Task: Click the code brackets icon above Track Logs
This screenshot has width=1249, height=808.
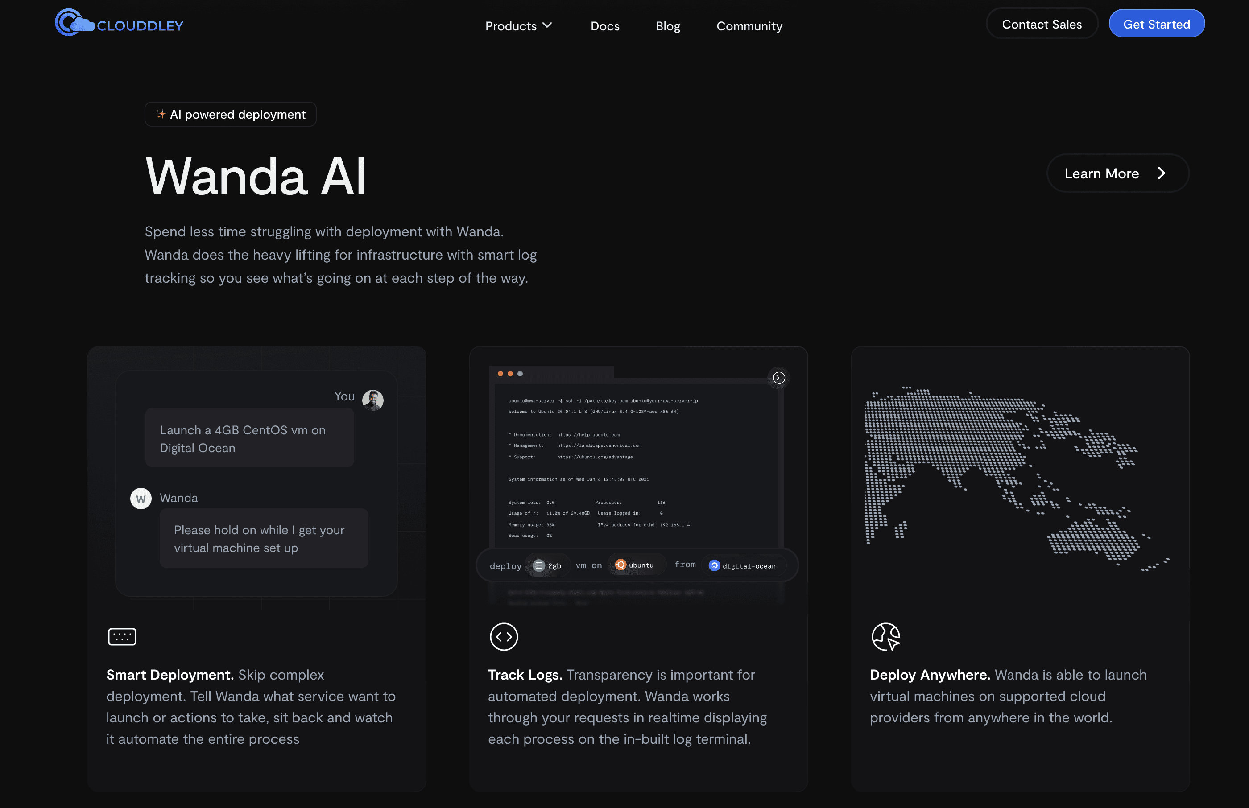Action: tap(503, 636)
